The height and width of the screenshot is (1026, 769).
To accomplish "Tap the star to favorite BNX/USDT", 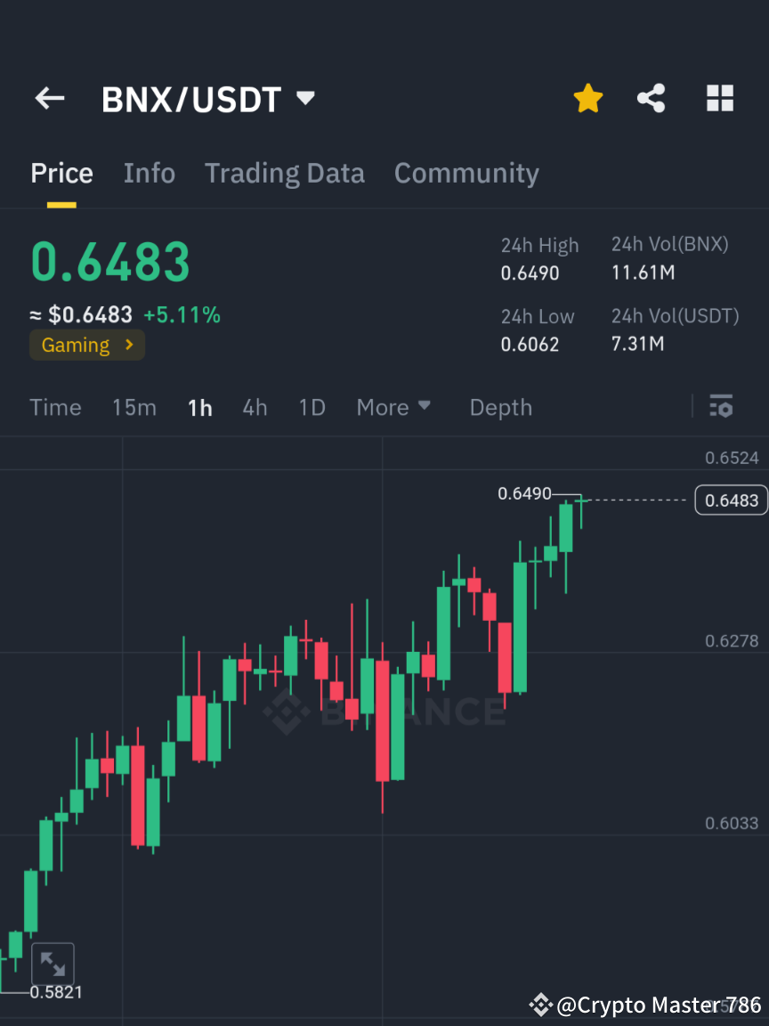I will pos(587,98).
